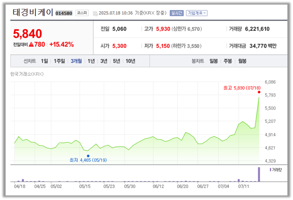
Task: Click the purple 거래량 legend swatch
Action: (x=270, y=170)
